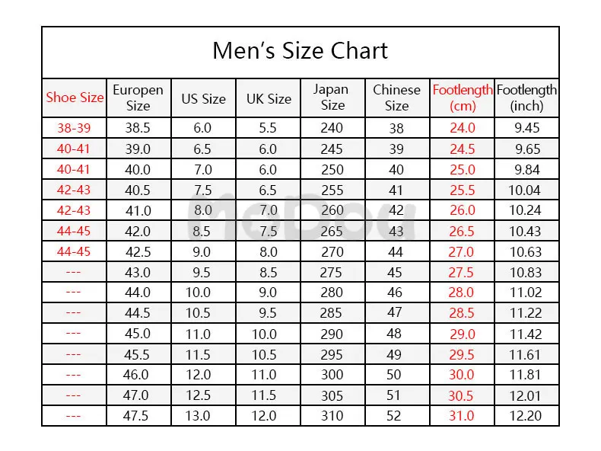Click UK size 12.0 cell
This screenshot has height=451, width=601.
tap(269, 416)
